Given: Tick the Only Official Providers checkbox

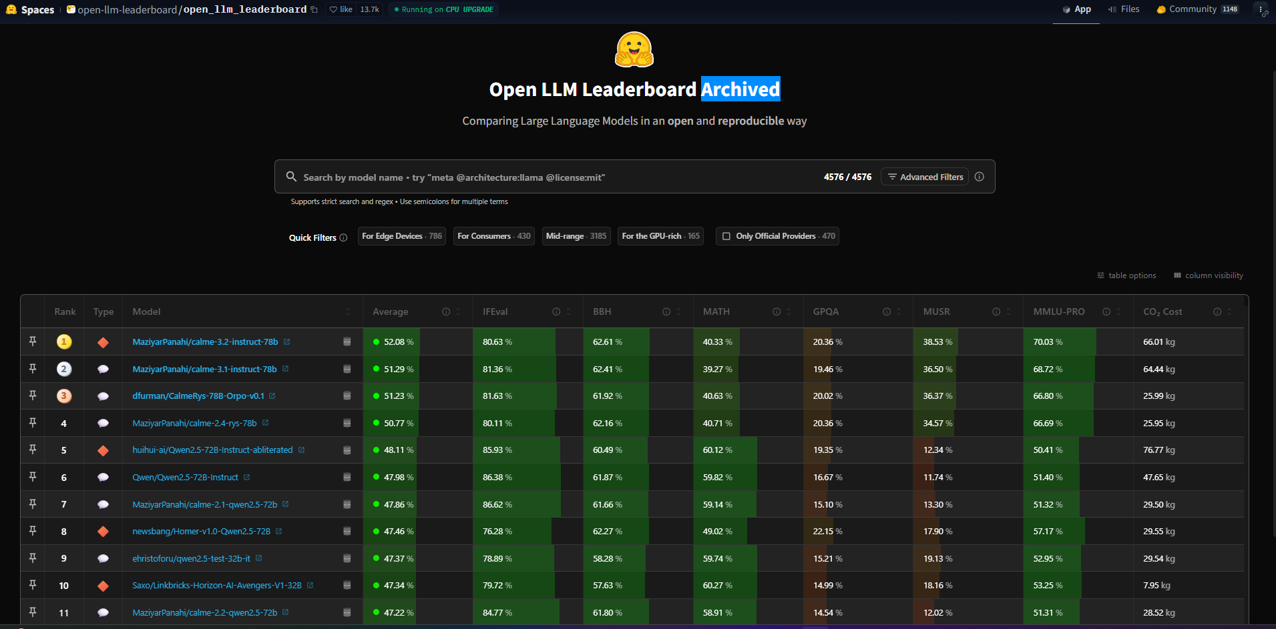Looking at the screenshot, I should pyautogui.click(x=726, y=236).
